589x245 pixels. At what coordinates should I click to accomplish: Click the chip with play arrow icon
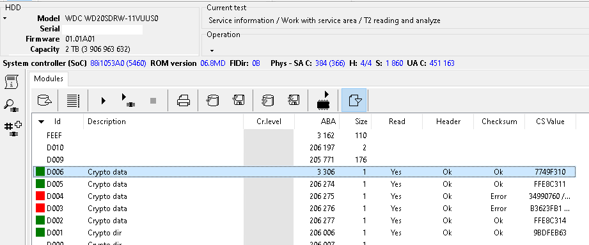pos(323,100)
